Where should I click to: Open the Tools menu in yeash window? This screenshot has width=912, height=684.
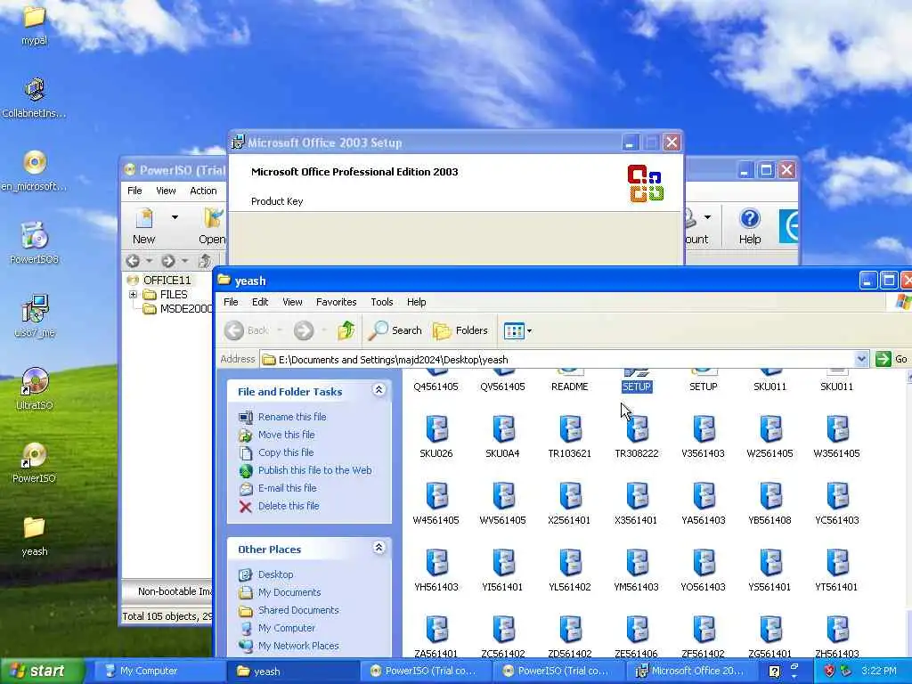[x=382, y=302]
